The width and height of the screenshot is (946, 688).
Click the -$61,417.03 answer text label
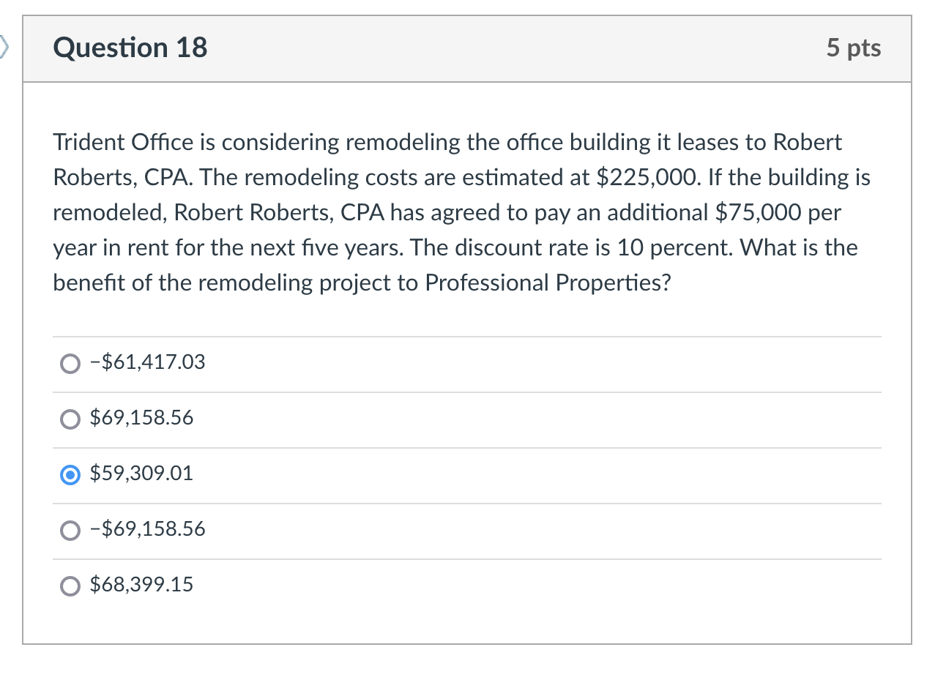[x=148, y=362]
